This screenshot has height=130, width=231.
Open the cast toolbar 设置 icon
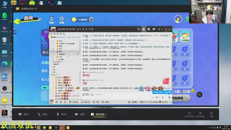coord(211,114)
